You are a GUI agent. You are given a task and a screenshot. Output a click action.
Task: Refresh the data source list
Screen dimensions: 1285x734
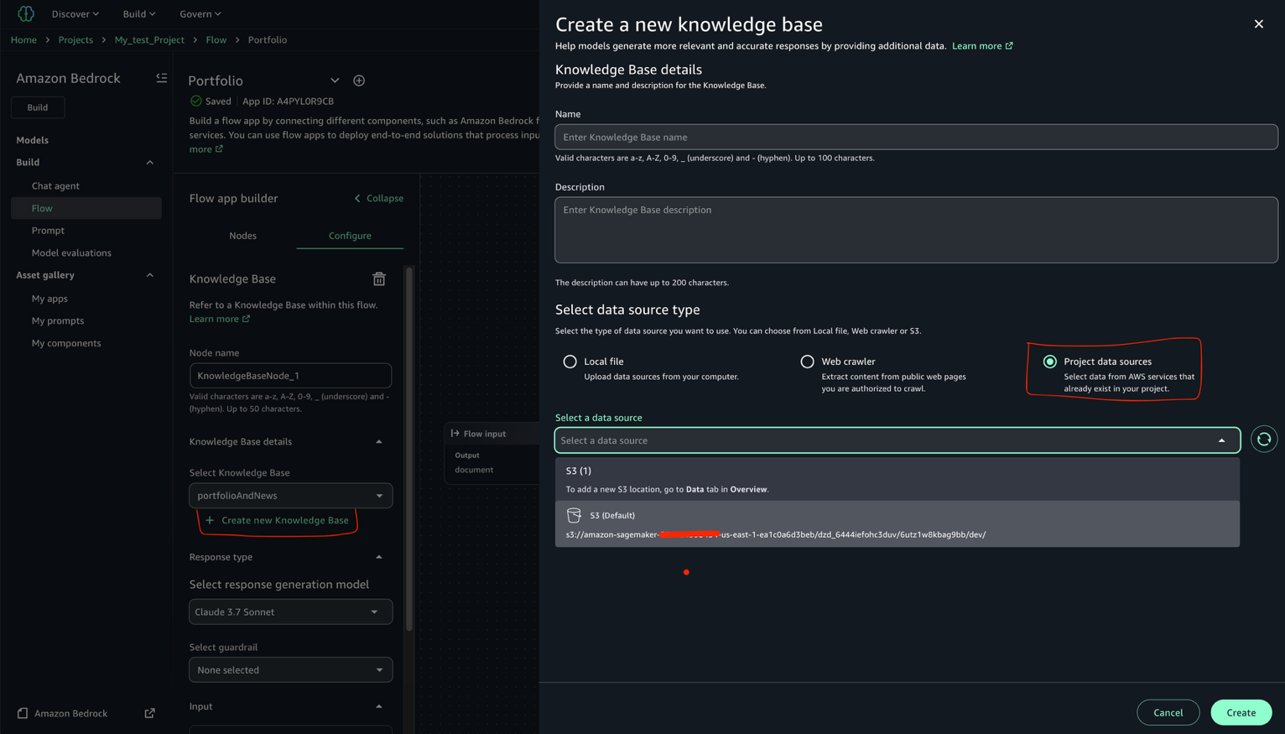pos(1263,440)
